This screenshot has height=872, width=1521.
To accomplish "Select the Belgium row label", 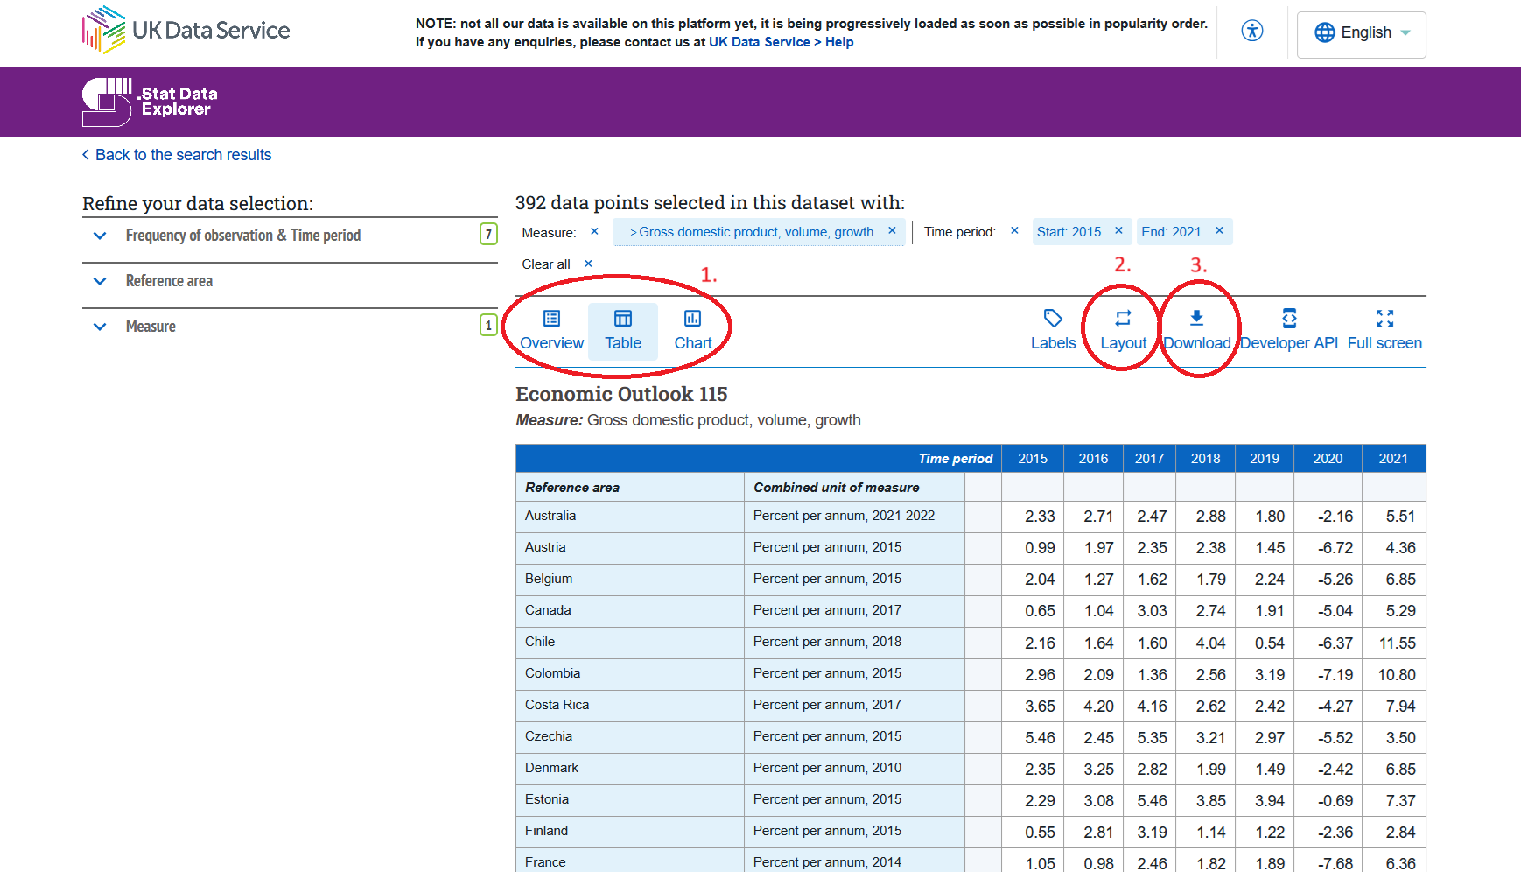I will (x=549, y=579).
